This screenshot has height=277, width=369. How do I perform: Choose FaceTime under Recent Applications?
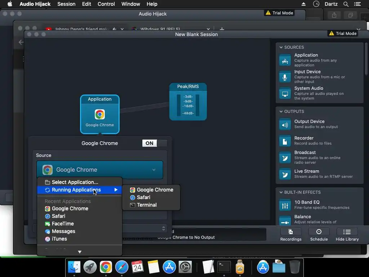tap(80, 224)
